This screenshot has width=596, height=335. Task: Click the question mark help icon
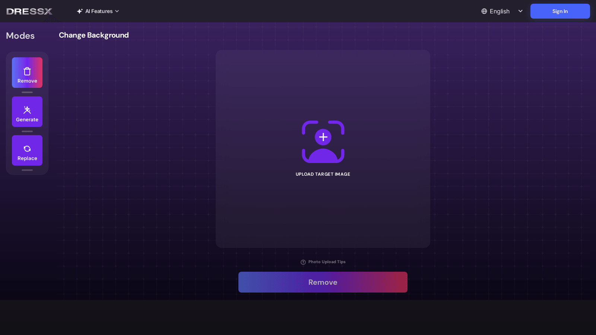[303, 262]
